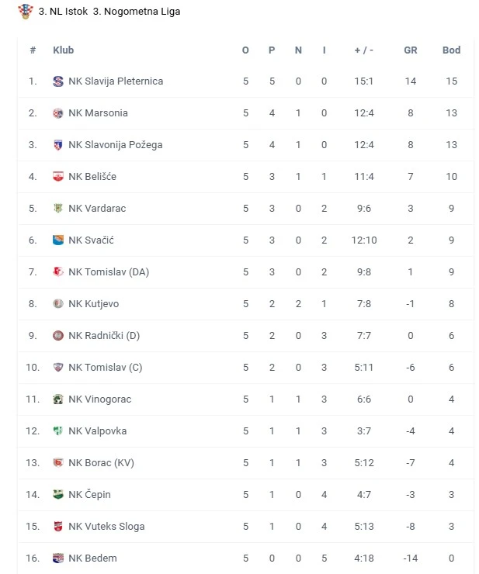Screen dimensions: 479x574
Task: Click NK Bedem club crest
Action: point(58,558)
